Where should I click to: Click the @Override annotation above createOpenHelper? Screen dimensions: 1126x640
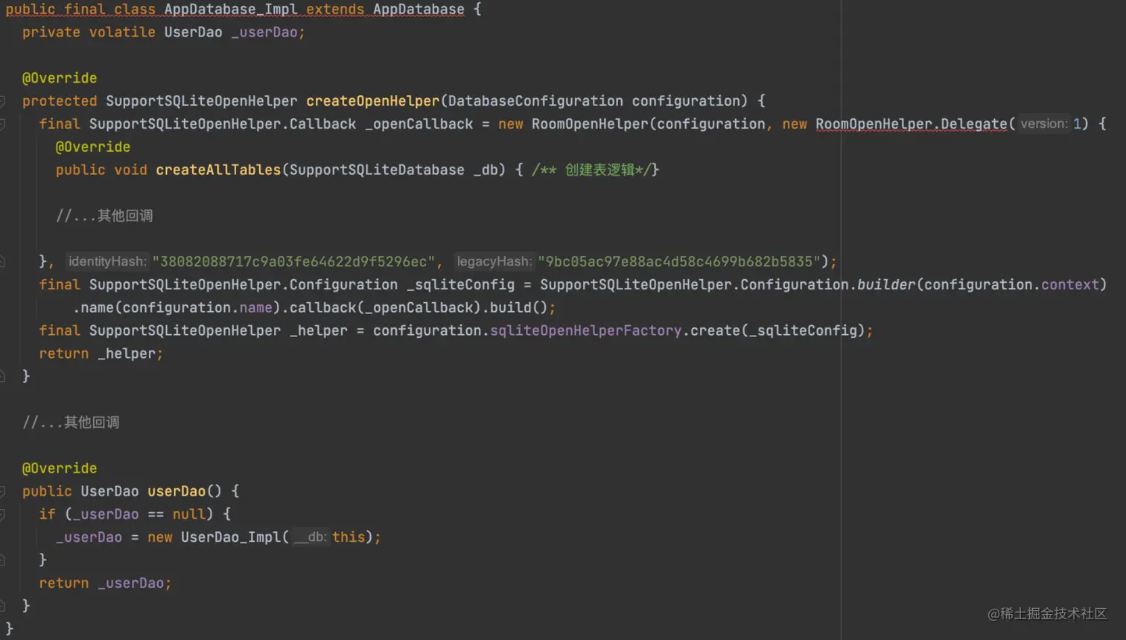(x=60, y=78)
